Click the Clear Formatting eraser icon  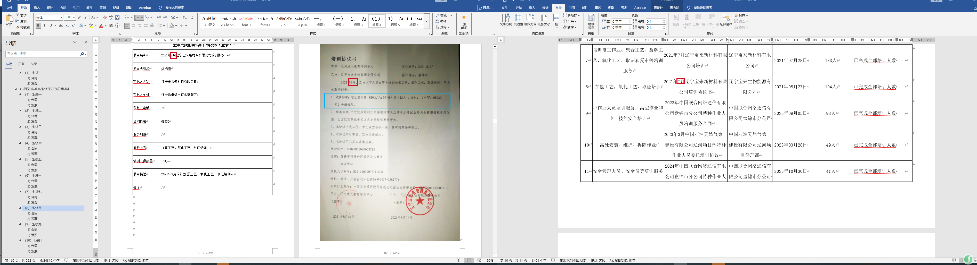(x=105, y=18)
